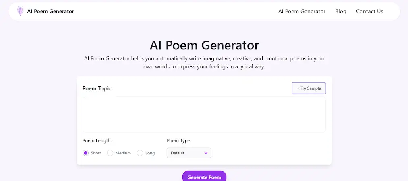Open the Poem Type Default dropdown
Image resolution: width=408 pixels, height=181 pixels.
[188, 153]
